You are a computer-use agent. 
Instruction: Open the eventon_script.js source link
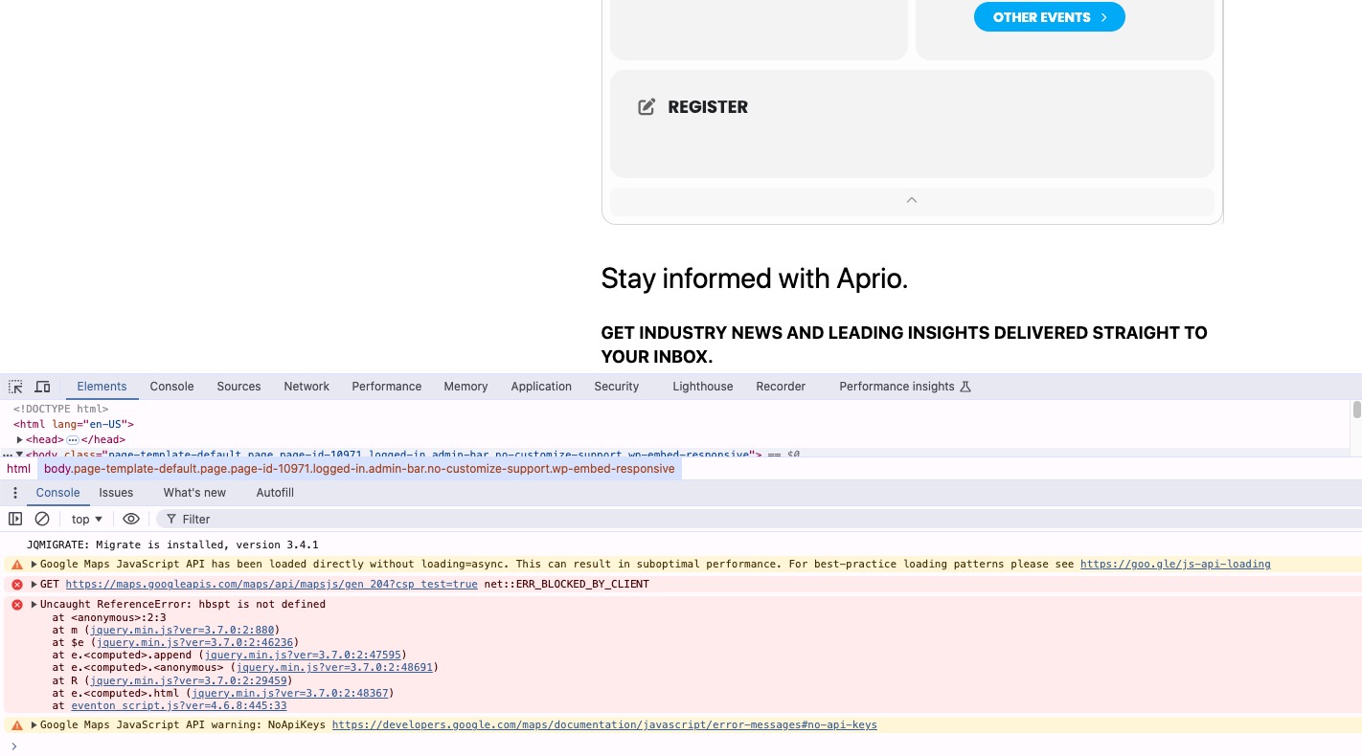179,706
